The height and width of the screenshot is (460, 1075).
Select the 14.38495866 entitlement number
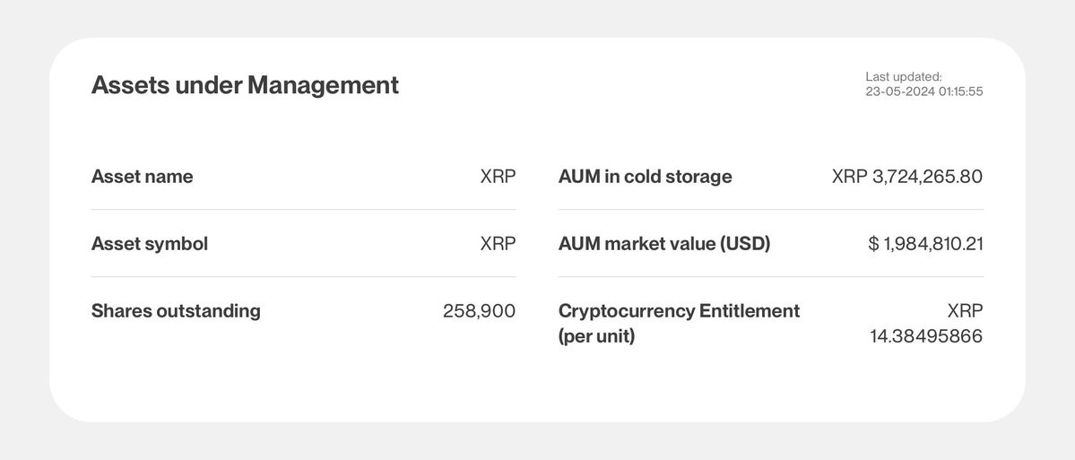[x=926, y=336]
